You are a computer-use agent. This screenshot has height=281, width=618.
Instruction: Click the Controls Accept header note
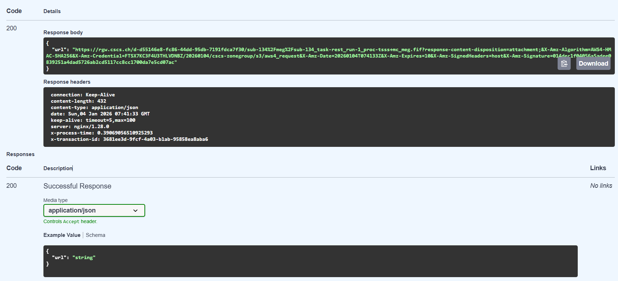(x=70, y=221)
